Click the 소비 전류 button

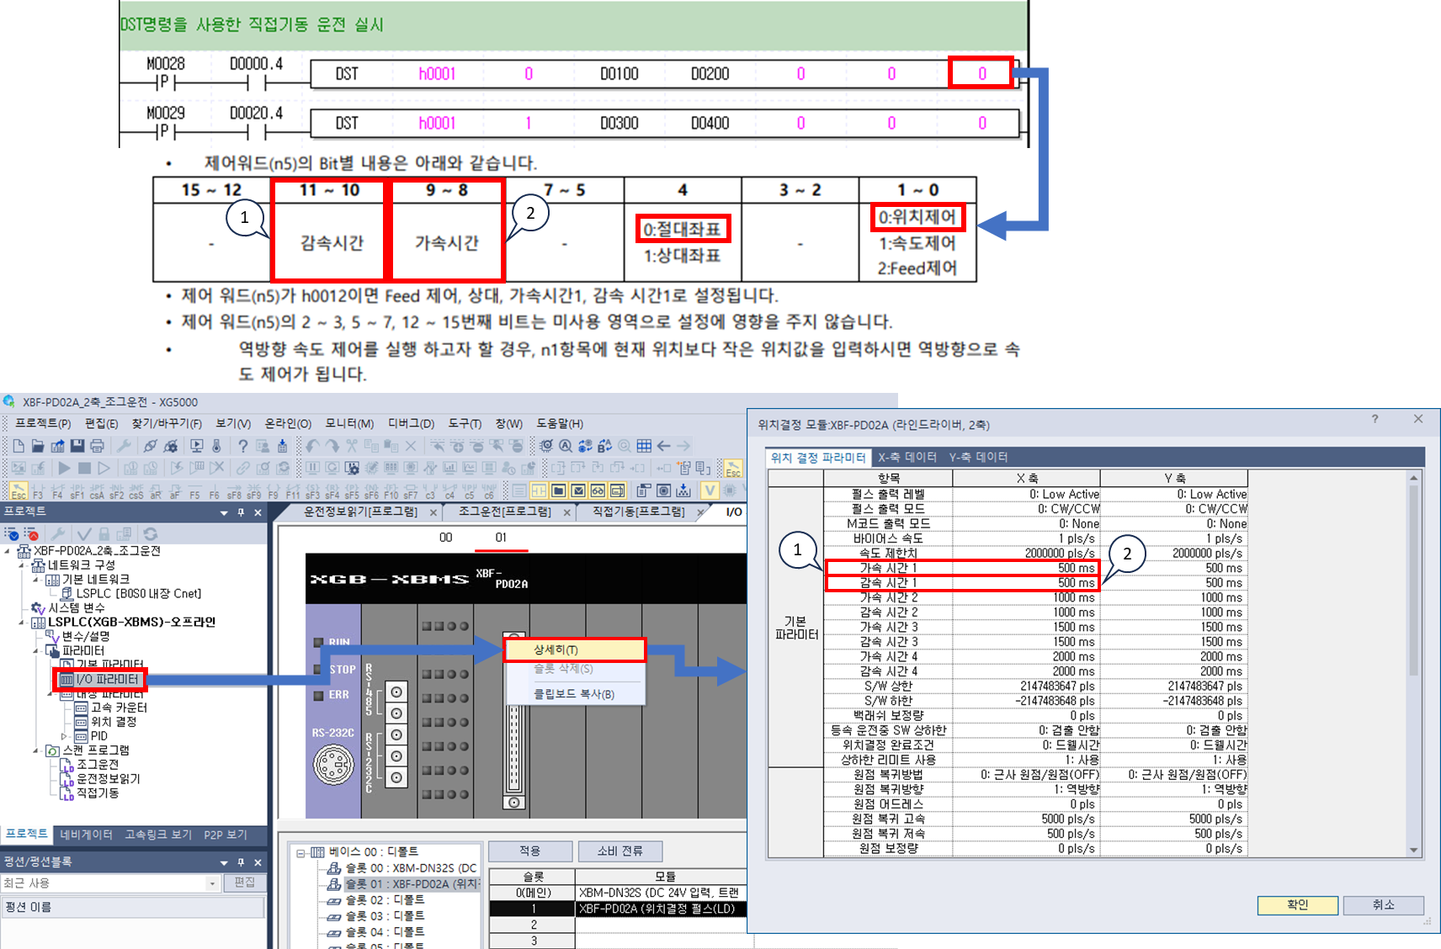click(x=621, y=851)
